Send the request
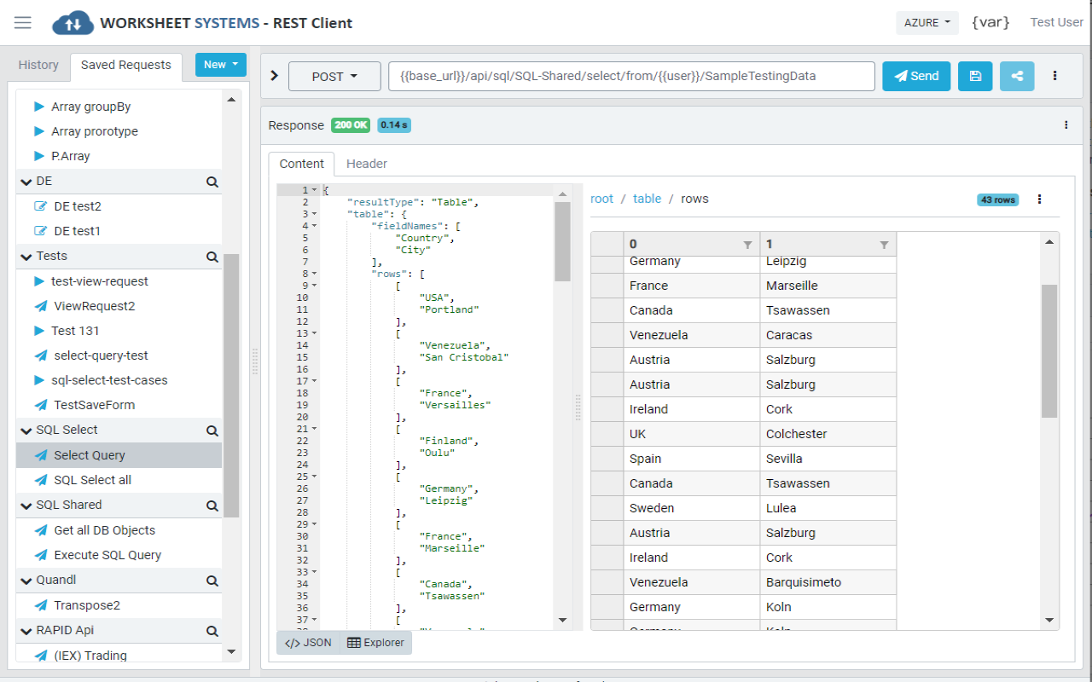Image resolution: width=1092 pixels, height=682 pixels. 916,76
